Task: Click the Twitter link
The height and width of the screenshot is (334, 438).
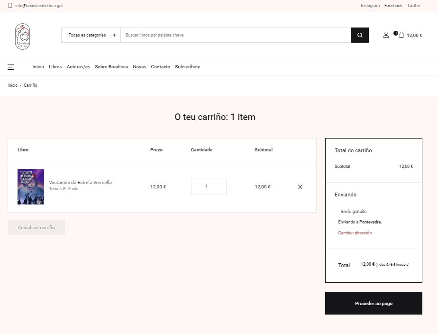Action: click(x=413, y=6)
